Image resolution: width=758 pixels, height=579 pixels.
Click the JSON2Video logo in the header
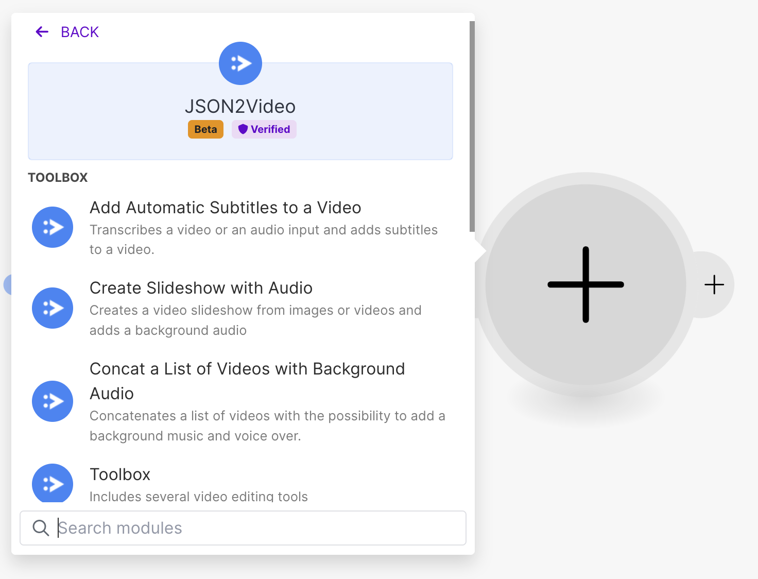pos(240,63)
